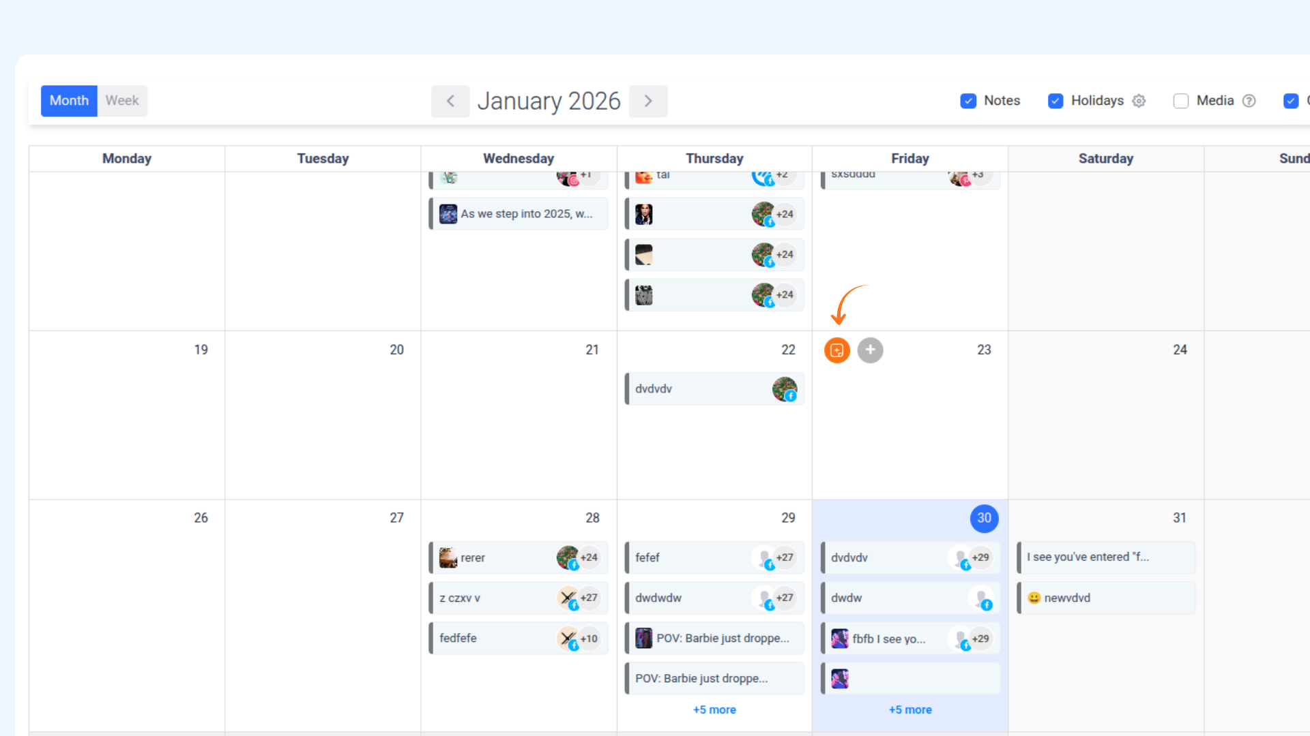Expand +5 more posts on Thursday 29
The width and height of the screenshot is (1310, 736).
coord(714,709)
